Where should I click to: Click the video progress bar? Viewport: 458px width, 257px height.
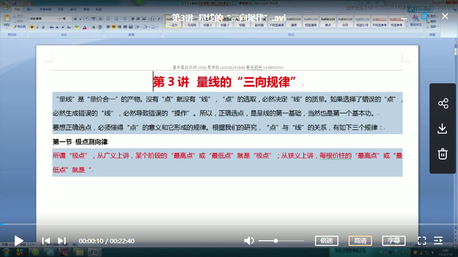229,224
